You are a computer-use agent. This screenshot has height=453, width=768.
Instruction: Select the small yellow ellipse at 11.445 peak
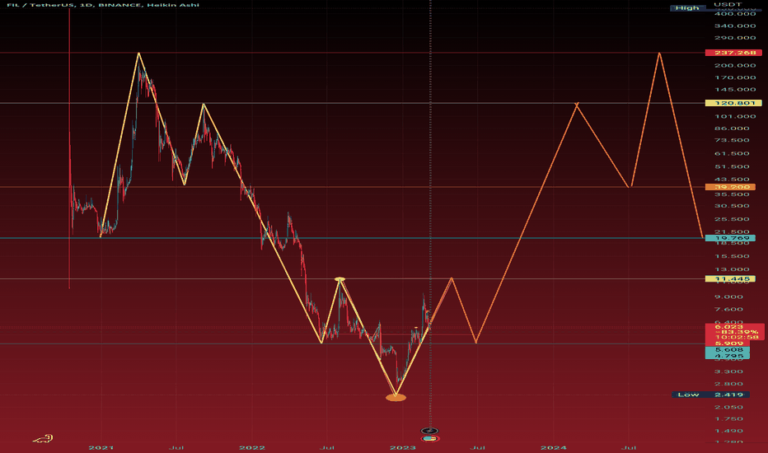340,279
